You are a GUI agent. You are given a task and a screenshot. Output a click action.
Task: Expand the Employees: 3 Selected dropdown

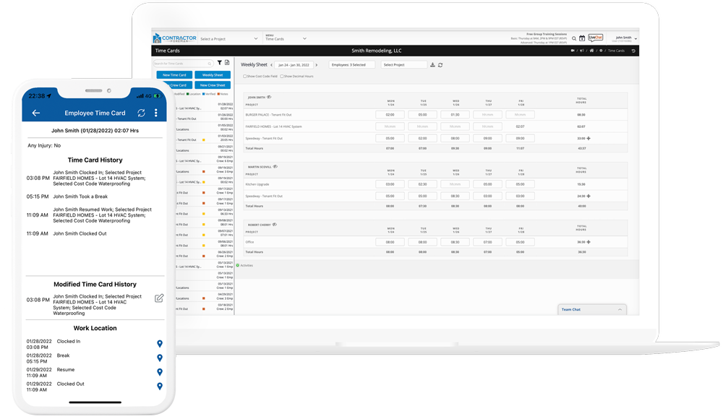coord(351,65)
